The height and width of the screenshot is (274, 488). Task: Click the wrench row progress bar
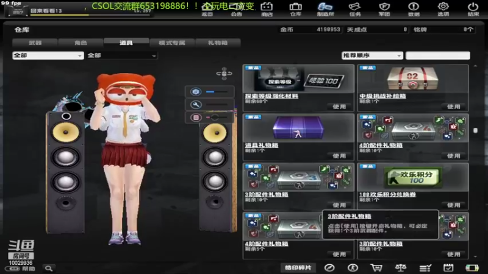(x=217, y=105)
